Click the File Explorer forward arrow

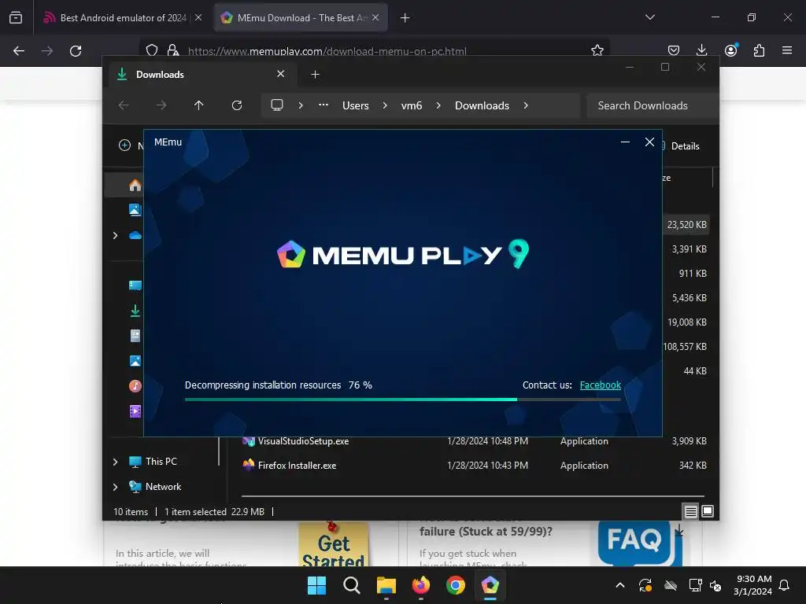161,105
